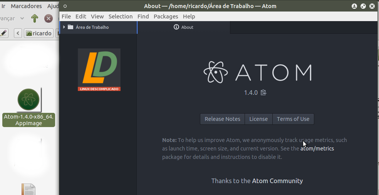Click the info icon on About tab

tap(176, 27)
